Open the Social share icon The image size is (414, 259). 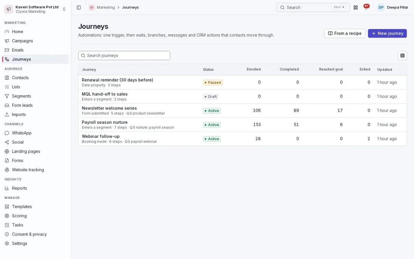pyautogui.click(x=7, y=142)
